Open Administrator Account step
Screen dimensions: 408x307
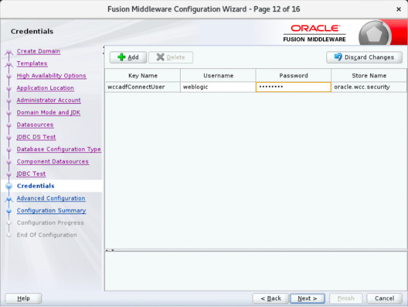[49, 100]
